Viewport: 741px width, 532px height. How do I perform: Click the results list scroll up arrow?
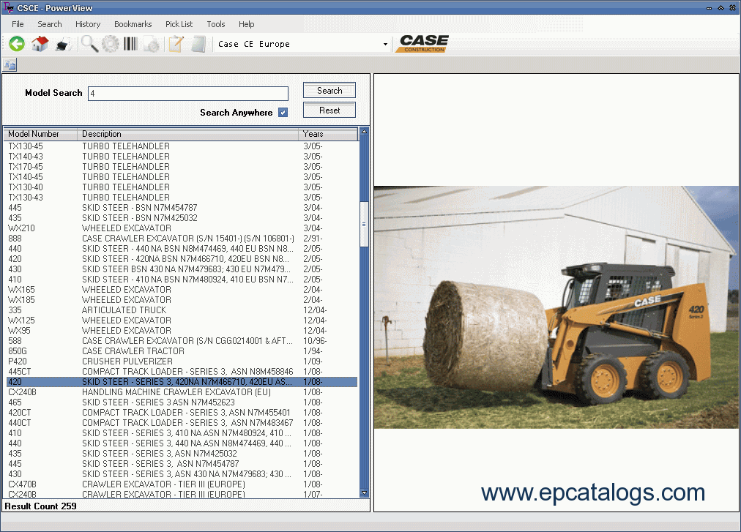364,132
